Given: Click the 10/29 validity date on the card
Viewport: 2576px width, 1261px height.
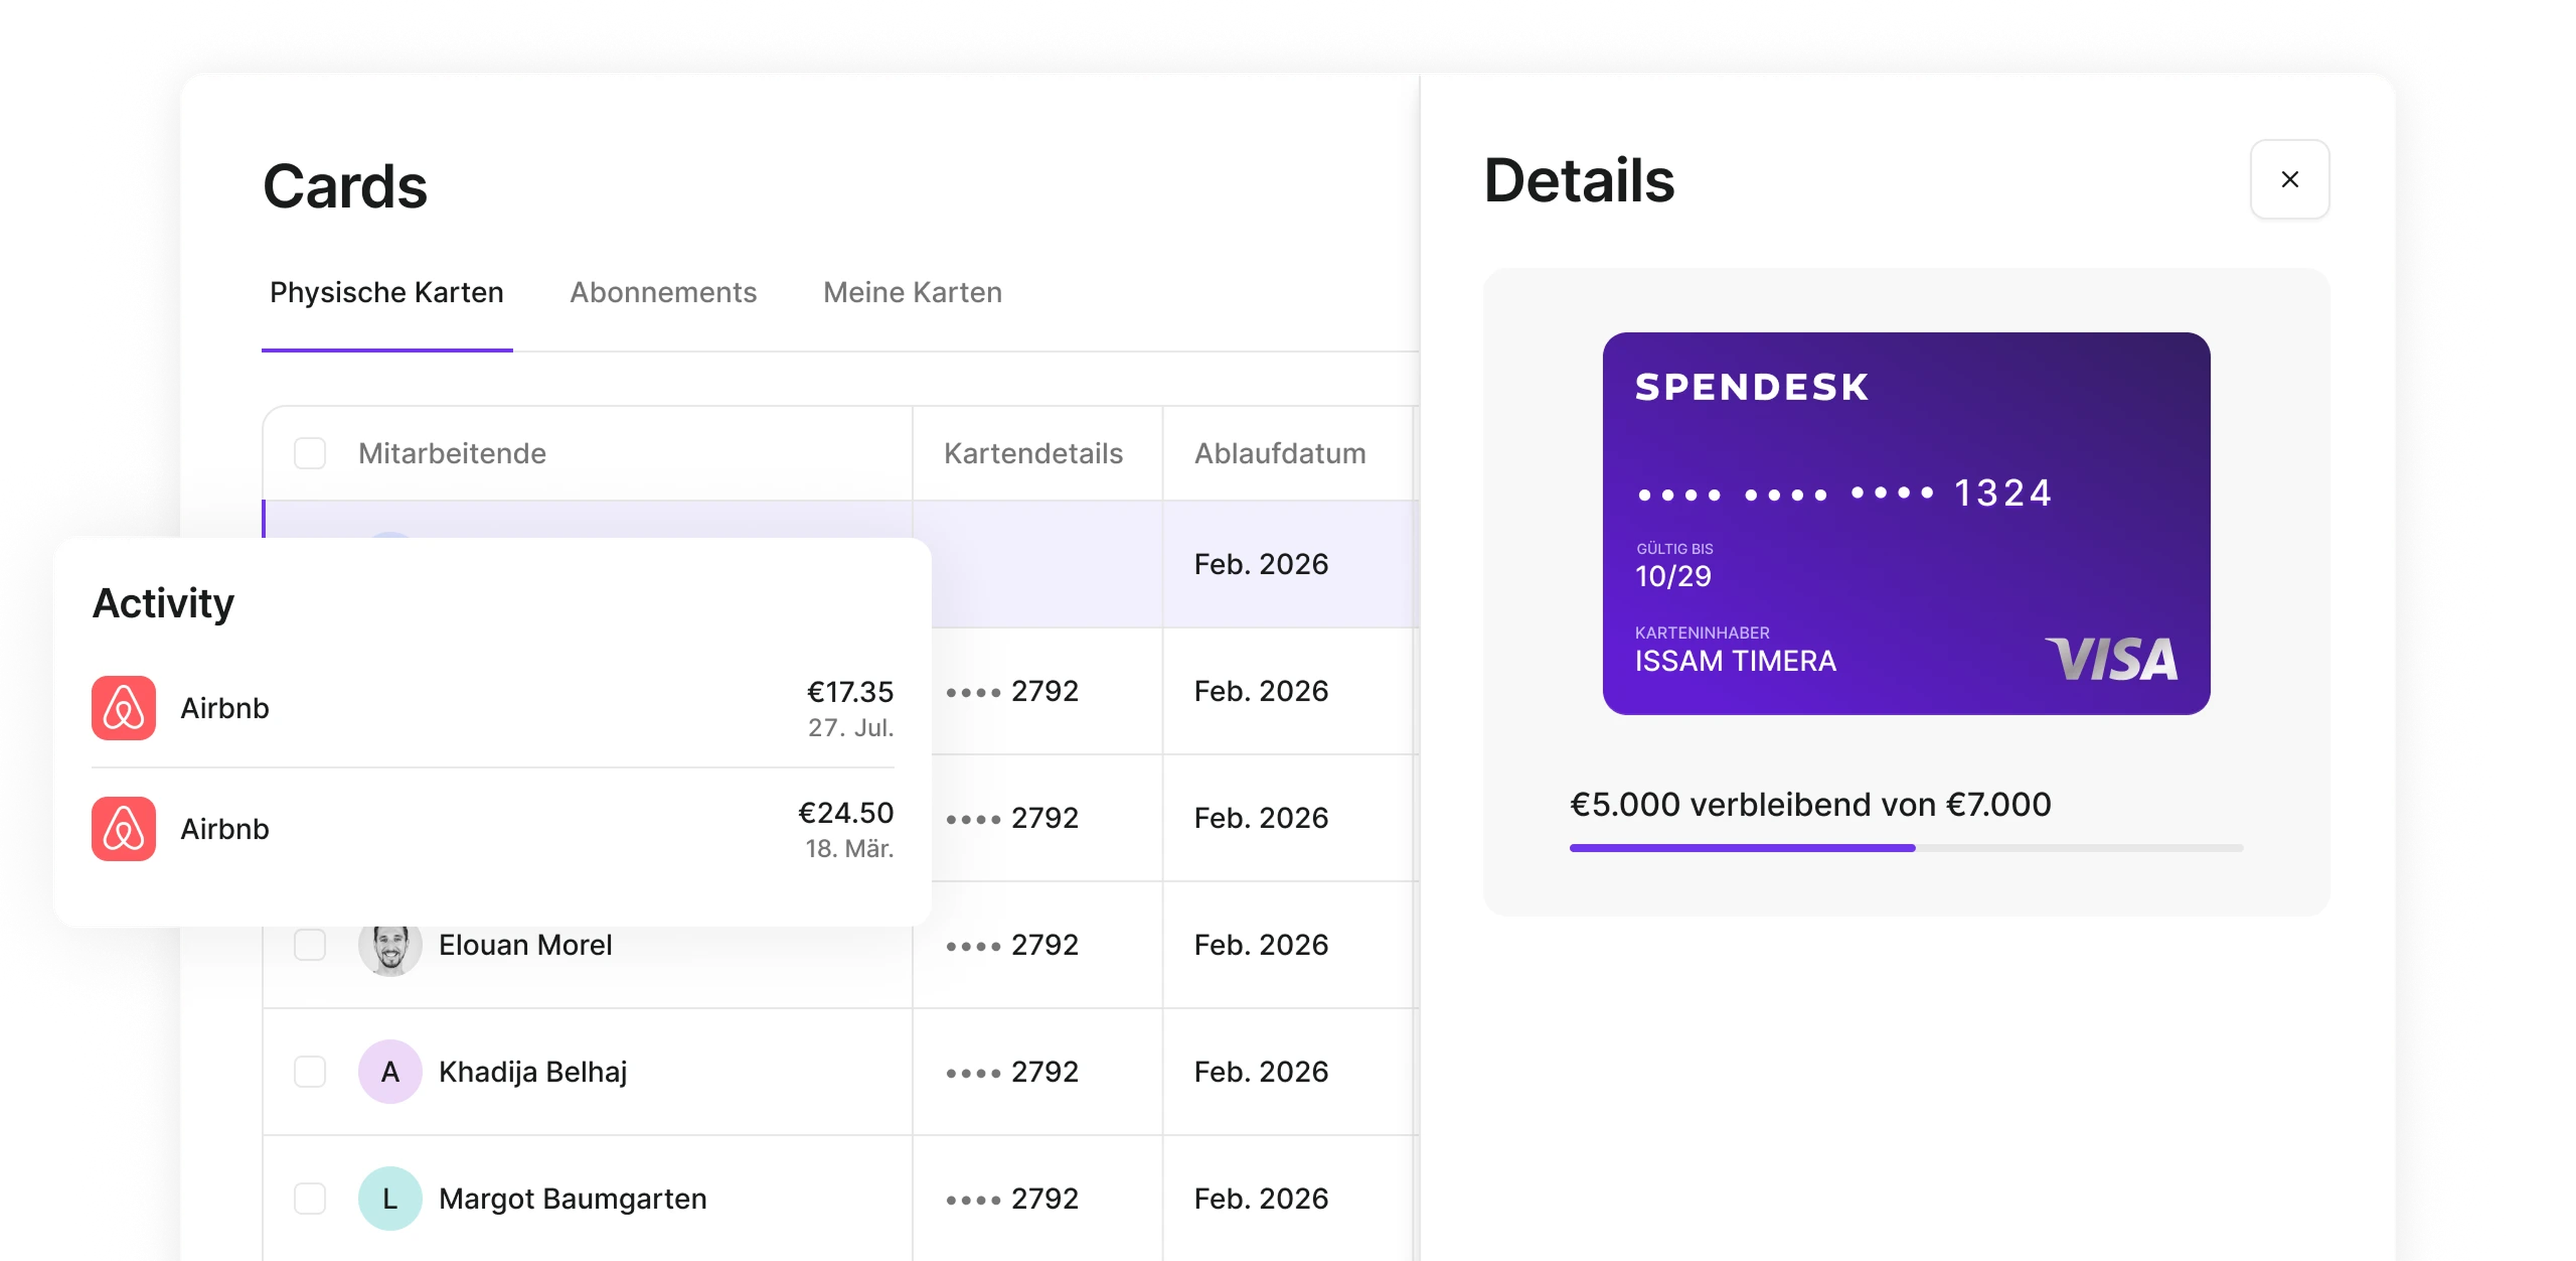Looking at the screenshot, I should (x=1673, y=576).
